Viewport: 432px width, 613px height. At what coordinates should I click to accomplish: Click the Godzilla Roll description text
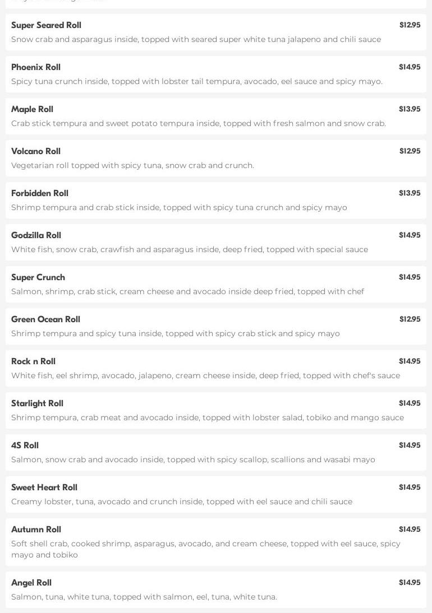pos(190,249)
